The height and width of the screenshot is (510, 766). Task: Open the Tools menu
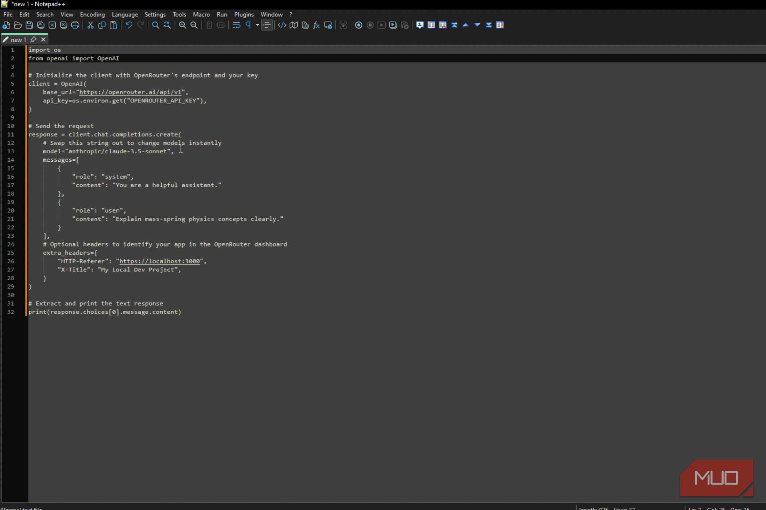click(x=179, y=15)
